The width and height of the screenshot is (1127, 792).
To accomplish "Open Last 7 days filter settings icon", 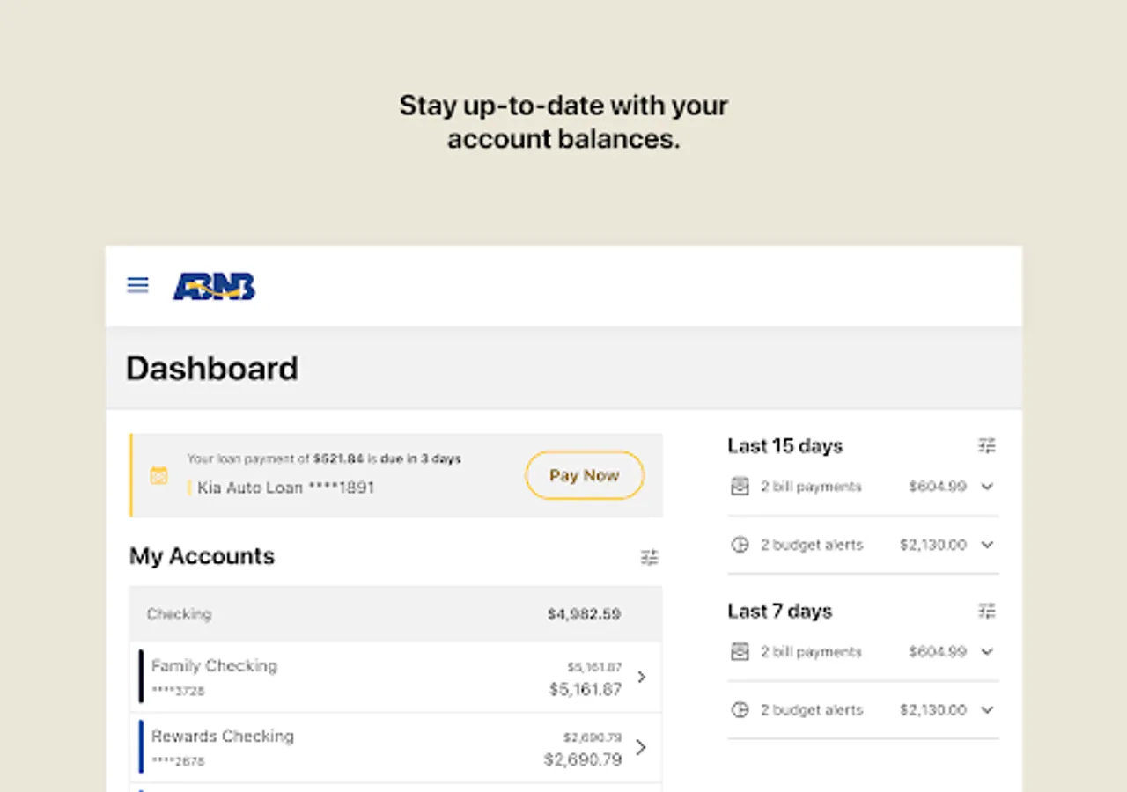I will [987, 611].
